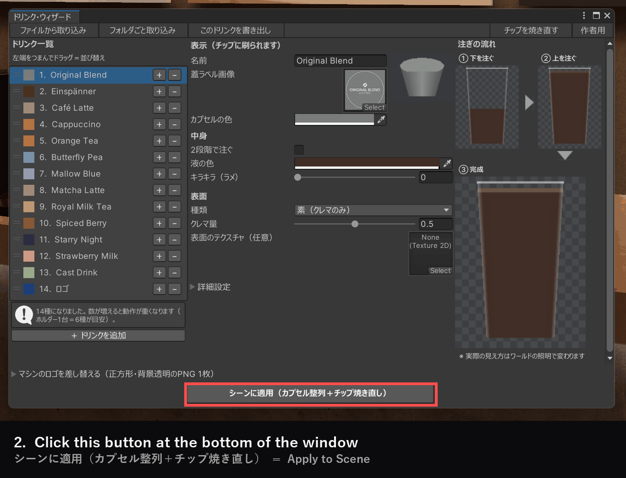
Task: Switch to the 作者用 tab
Action: (x=593, y=30)
